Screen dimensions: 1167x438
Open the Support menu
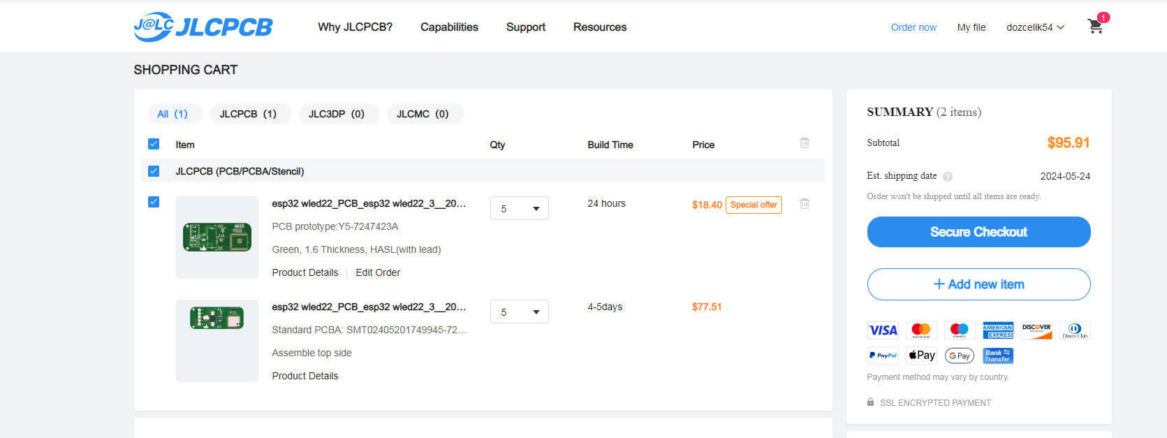point(526,27)
